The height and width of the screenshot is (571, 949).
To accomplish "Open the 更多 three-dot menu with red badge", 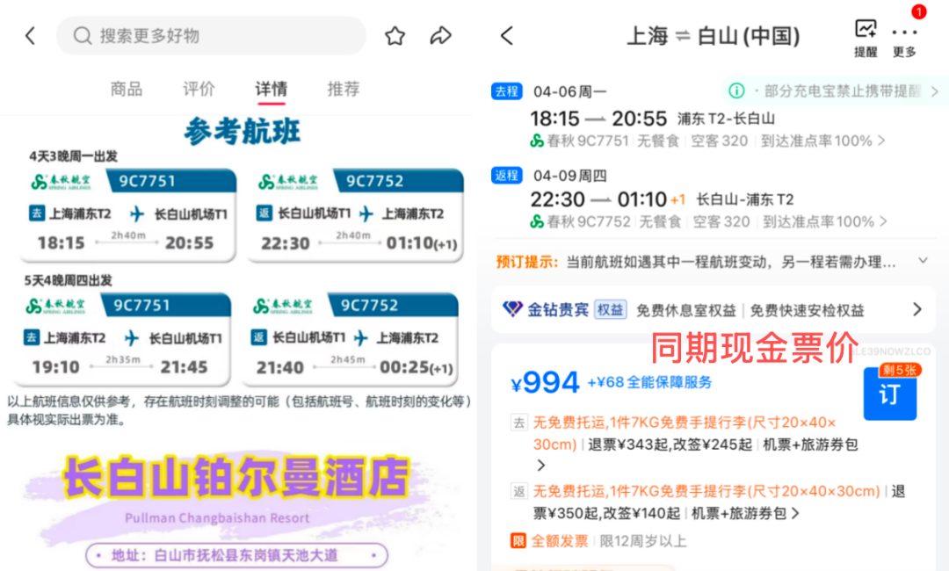I will [907, 35].
